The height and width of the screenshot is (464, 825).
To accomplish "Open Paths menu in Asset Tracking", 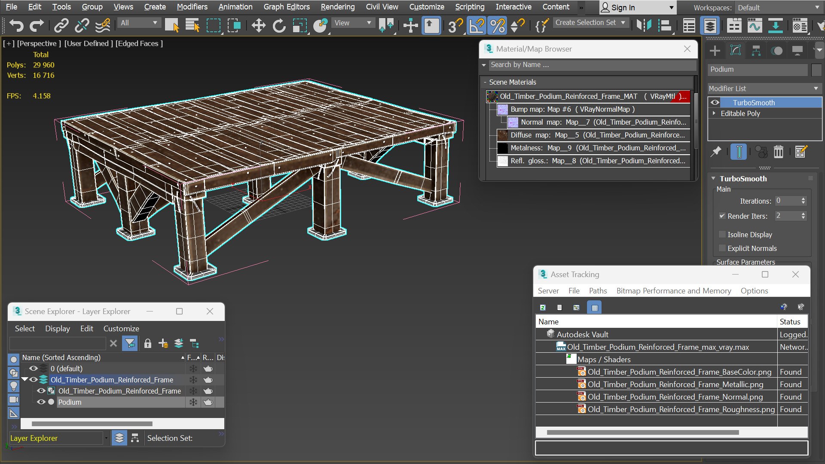I will (598, 291).
